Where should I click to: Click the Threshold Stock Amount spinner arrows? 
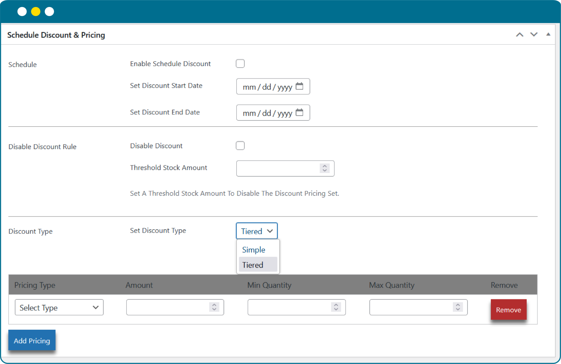[x=324, y=168]
